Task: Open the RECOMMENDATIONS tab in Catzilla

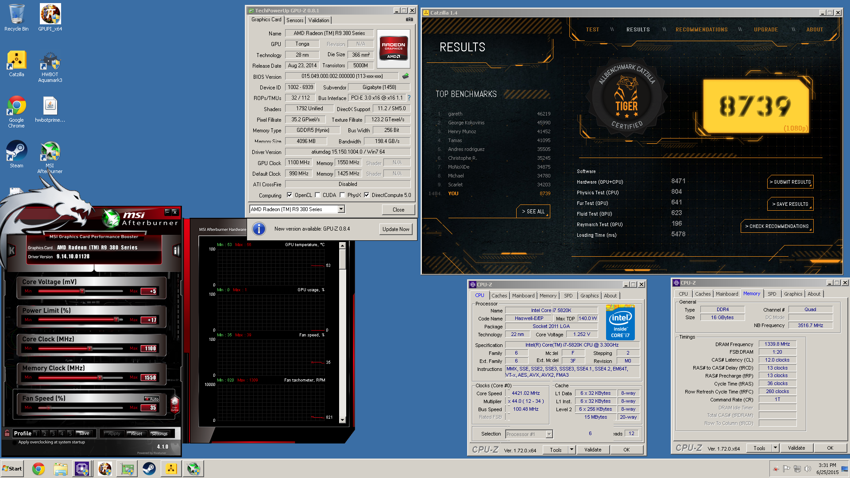Action: 701,30
